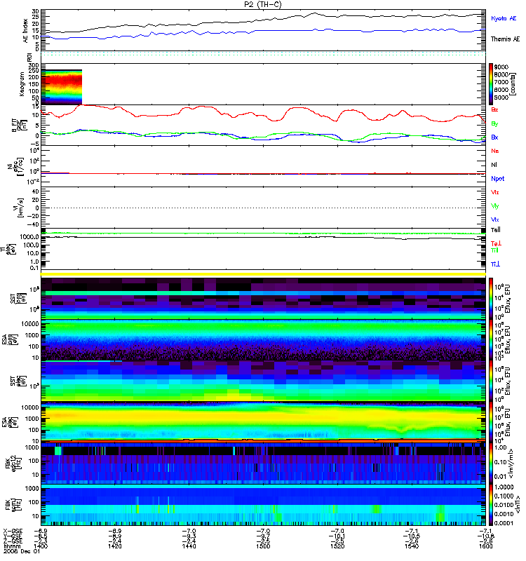Click the SST ions Eflux color bar

click(x=491, y=298)
